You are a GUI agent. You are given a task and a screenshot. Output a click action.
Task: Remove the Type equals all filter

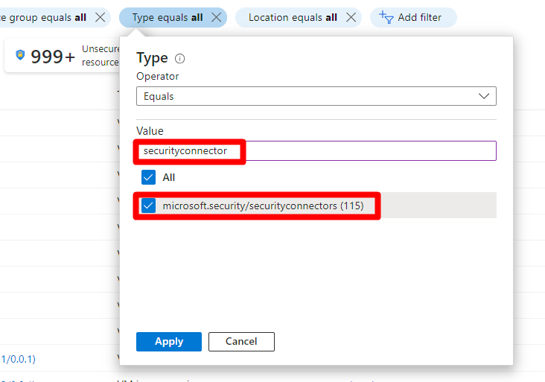pyautogui.click(x=216, y=18)
